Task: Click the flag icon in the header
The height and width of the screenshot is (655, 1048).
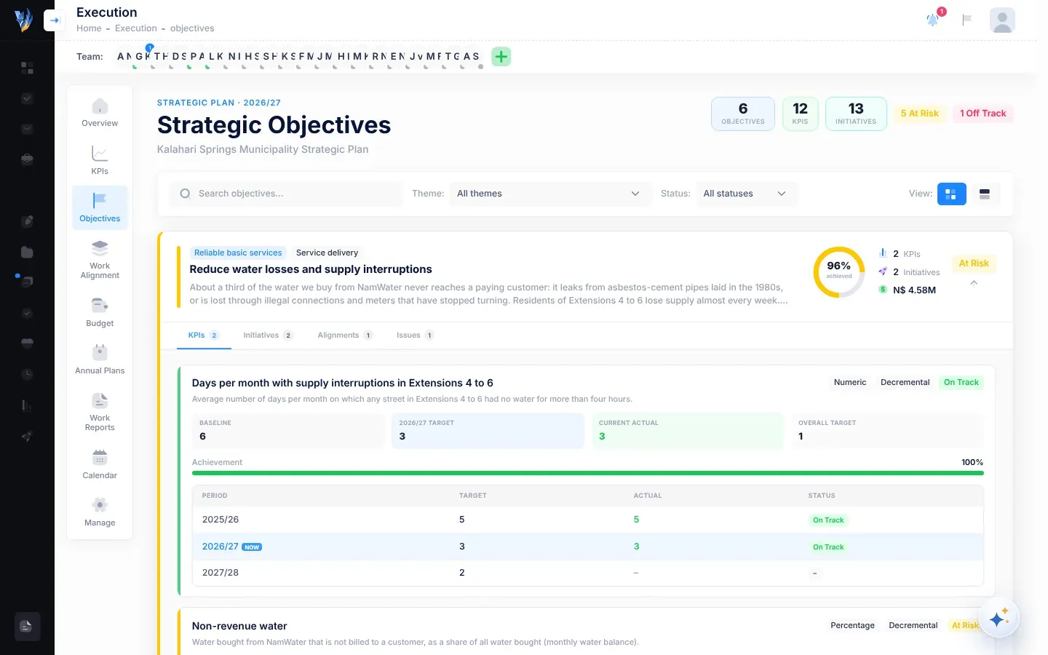Action: pos(967,20)
